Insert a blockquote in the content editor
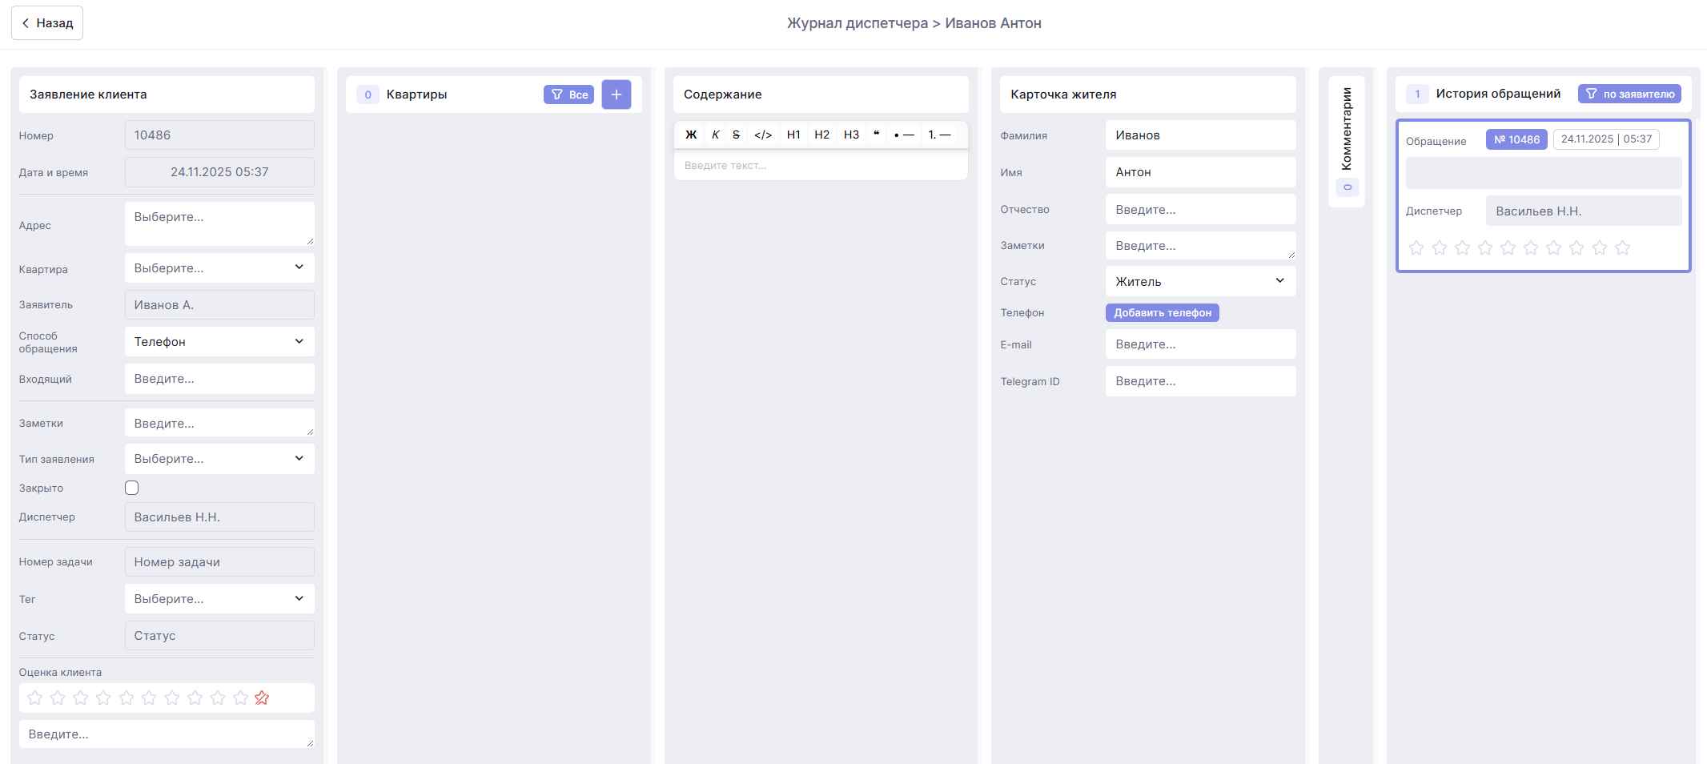 coord(876,135)
